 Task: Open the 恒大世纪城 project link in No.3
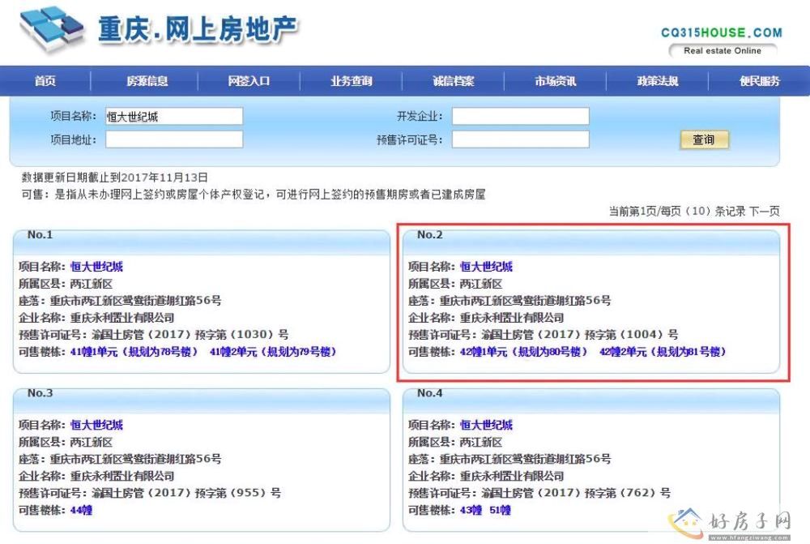coord(96,425)
